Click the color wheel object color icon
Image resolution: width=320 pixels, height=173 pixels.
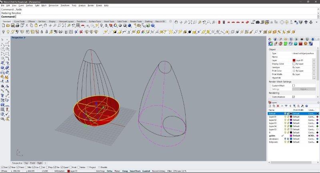click(x=116, y=26)
